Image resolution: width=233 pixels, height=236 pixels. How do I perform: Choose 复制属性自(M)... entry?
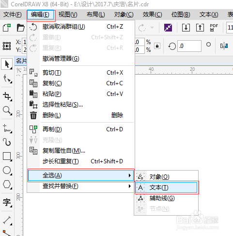point(81,151)
